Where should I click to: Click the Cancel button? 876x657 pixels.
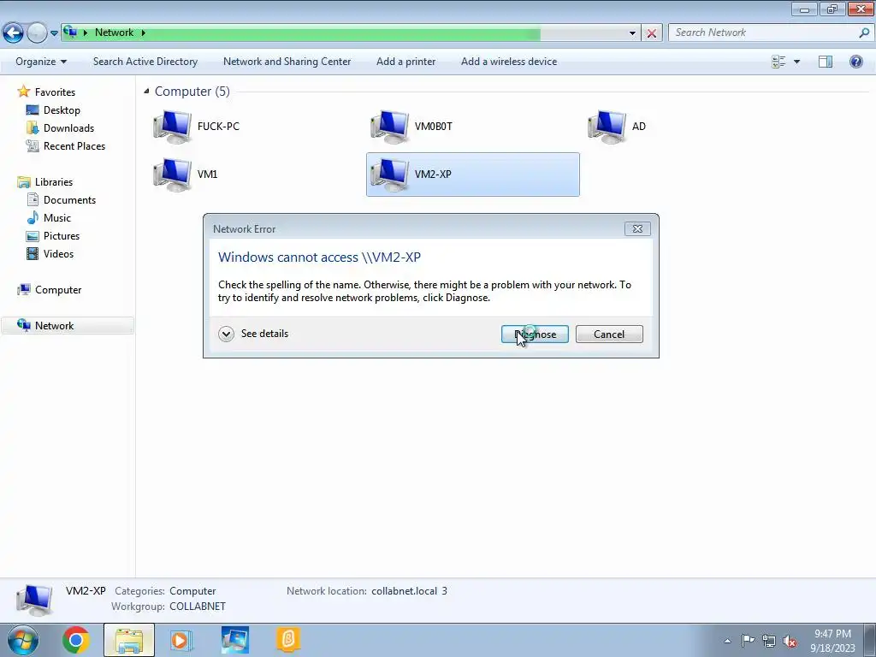tap(609, 334)
